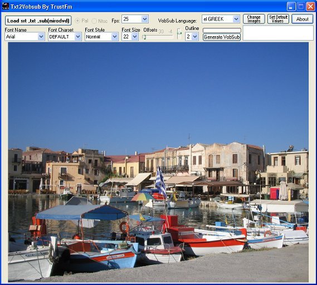Image resolution: width=317 pixels, height=285 pixels.
Task: Click the vertical offset slider handle
Action: click(179, 33)
